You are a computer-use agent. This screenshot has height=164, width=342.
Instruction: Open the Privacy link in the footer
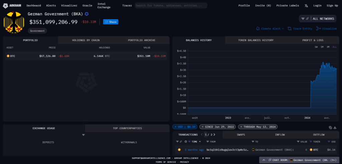184,162
